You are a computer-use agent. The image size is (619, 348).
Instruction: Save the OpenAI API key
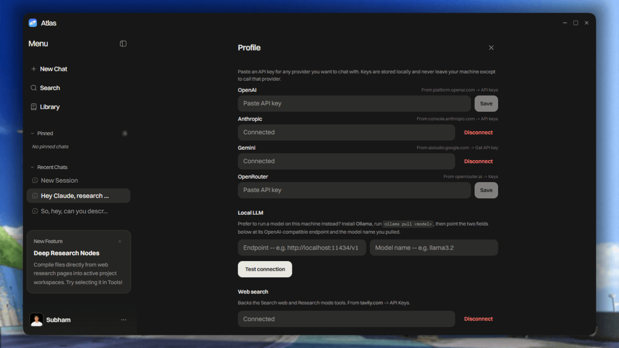coord(486,103)
